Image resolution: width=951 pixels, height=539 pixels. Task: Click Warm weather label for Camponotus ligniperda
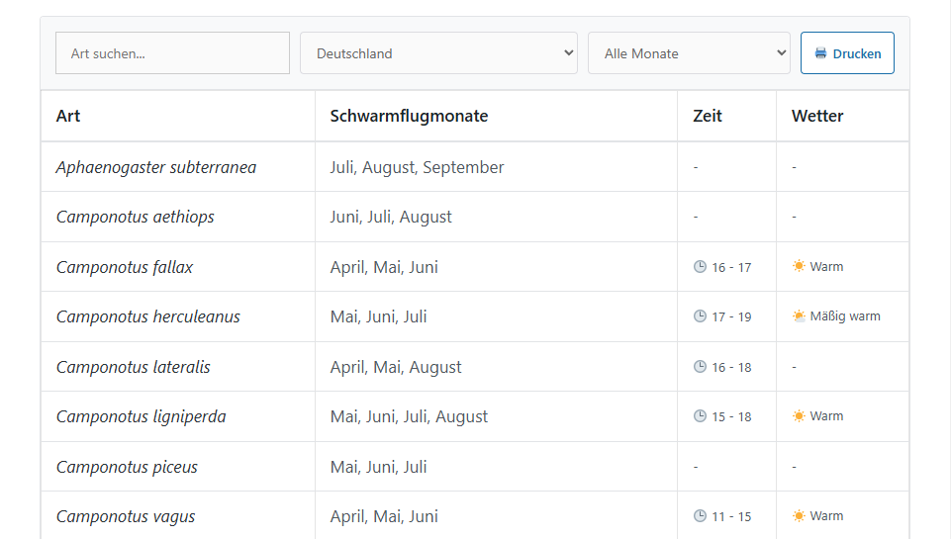(826, 416)
